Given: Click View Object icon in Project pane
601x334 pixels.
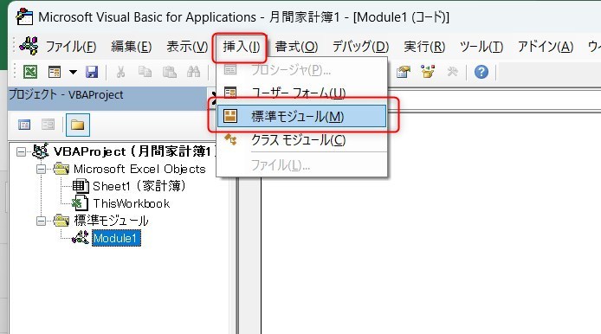Looking at the screenshot, I should coord(48,125).
